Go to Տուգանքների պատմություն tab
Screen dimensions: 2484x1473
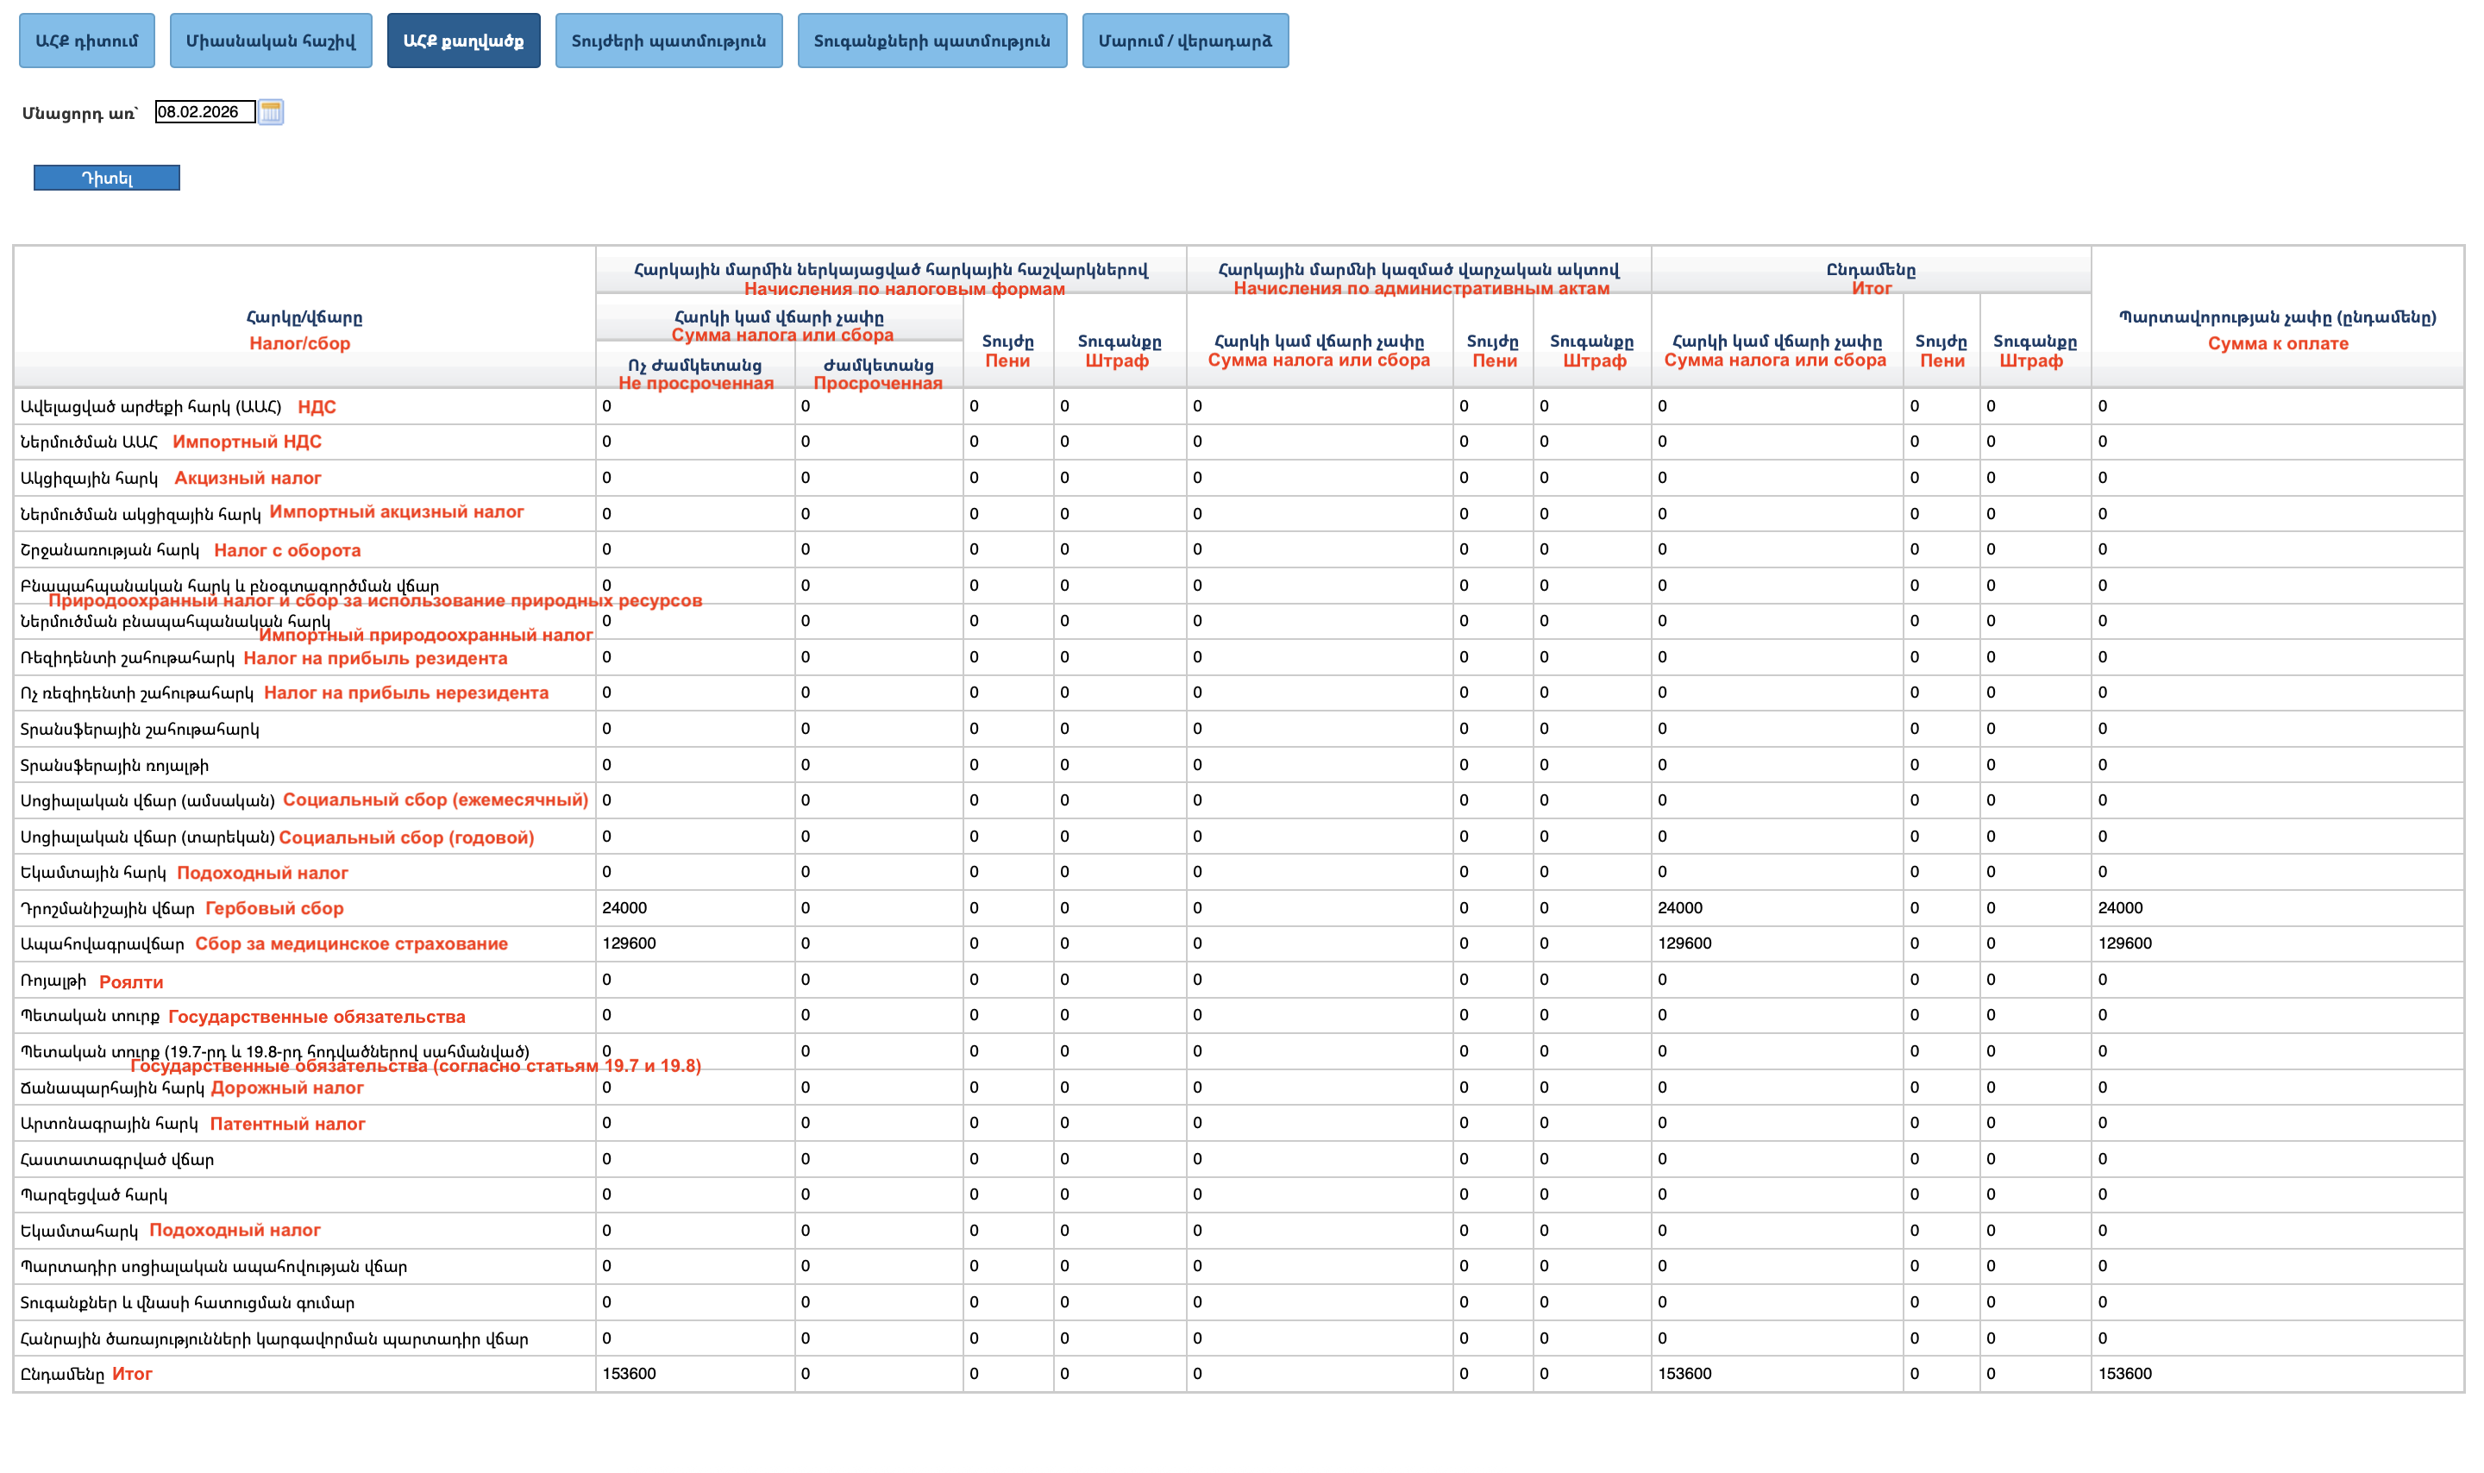coord(931,41)
